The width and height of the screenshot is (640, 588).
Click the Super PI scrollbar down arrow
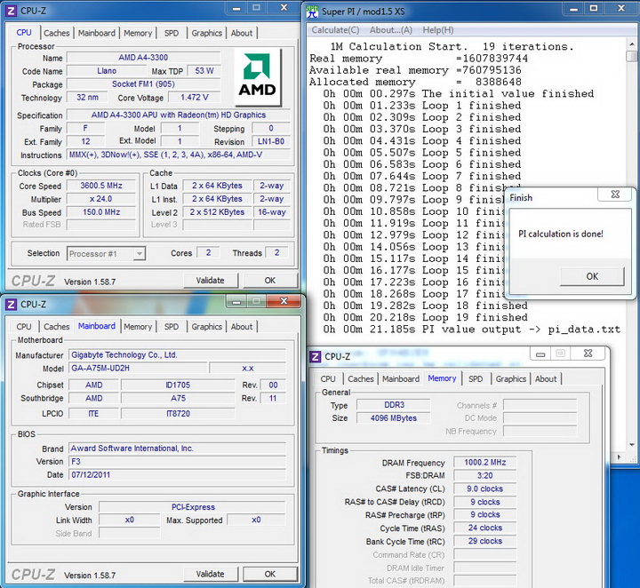tap(632, 444)
